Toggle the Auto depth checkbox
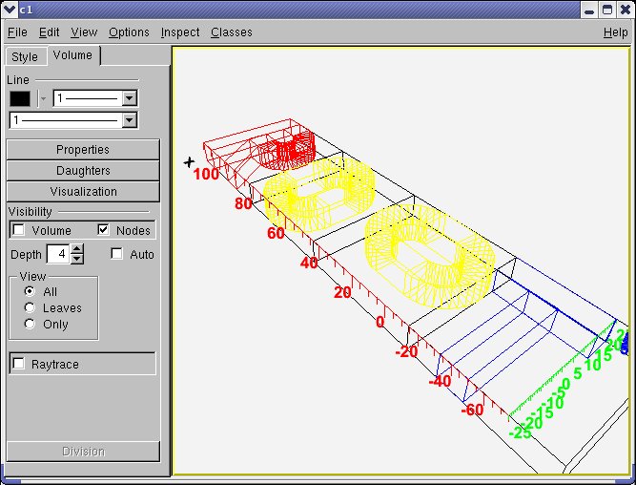This screenshot has width=636, height=485. coord(116,255)
